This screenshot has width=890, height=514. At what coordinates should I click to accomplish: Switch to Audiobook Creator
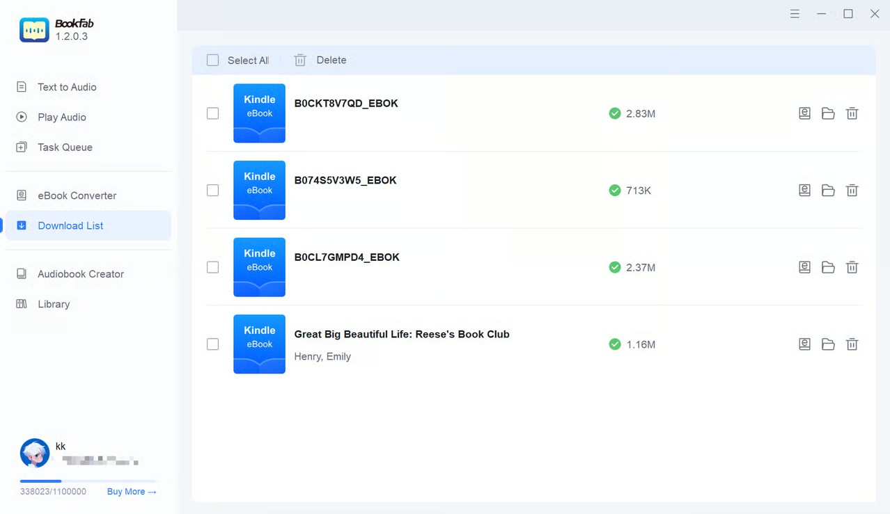click(80, 274)
